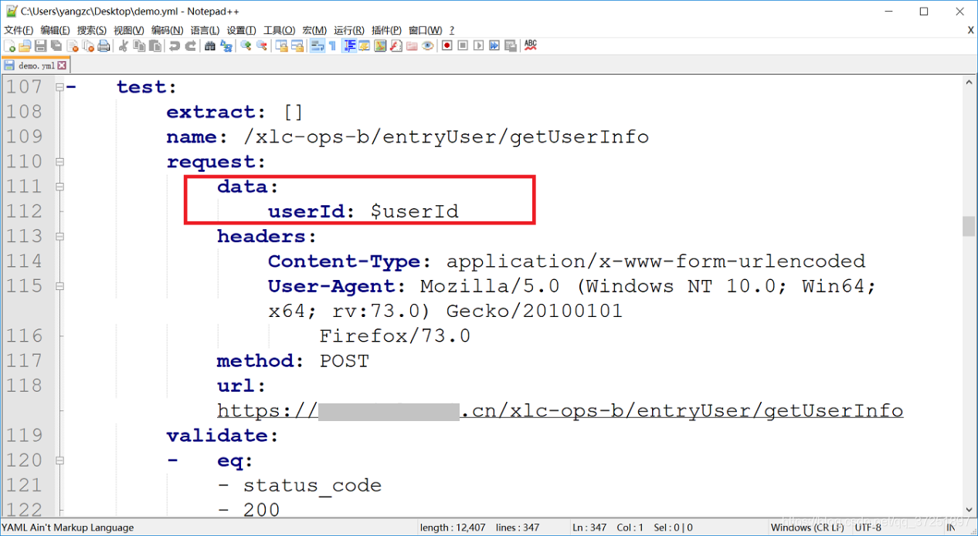
Task: Toggle show all characters pilcrow icon
Action: click(333, 46)
